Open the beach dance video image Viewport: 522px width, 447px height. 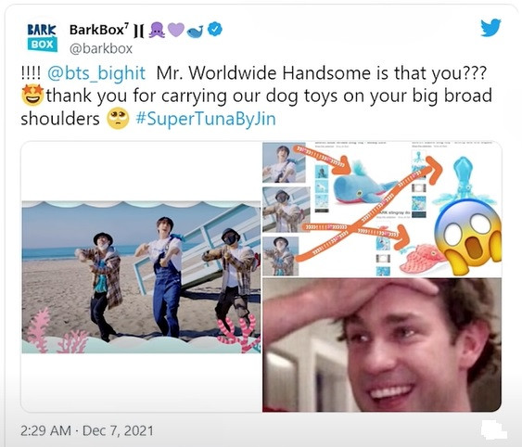click(x=141, y=276)
